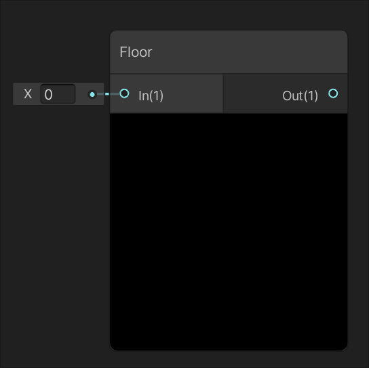Click the X label of the default slot

pyautogui.click(x=28, y=94)
